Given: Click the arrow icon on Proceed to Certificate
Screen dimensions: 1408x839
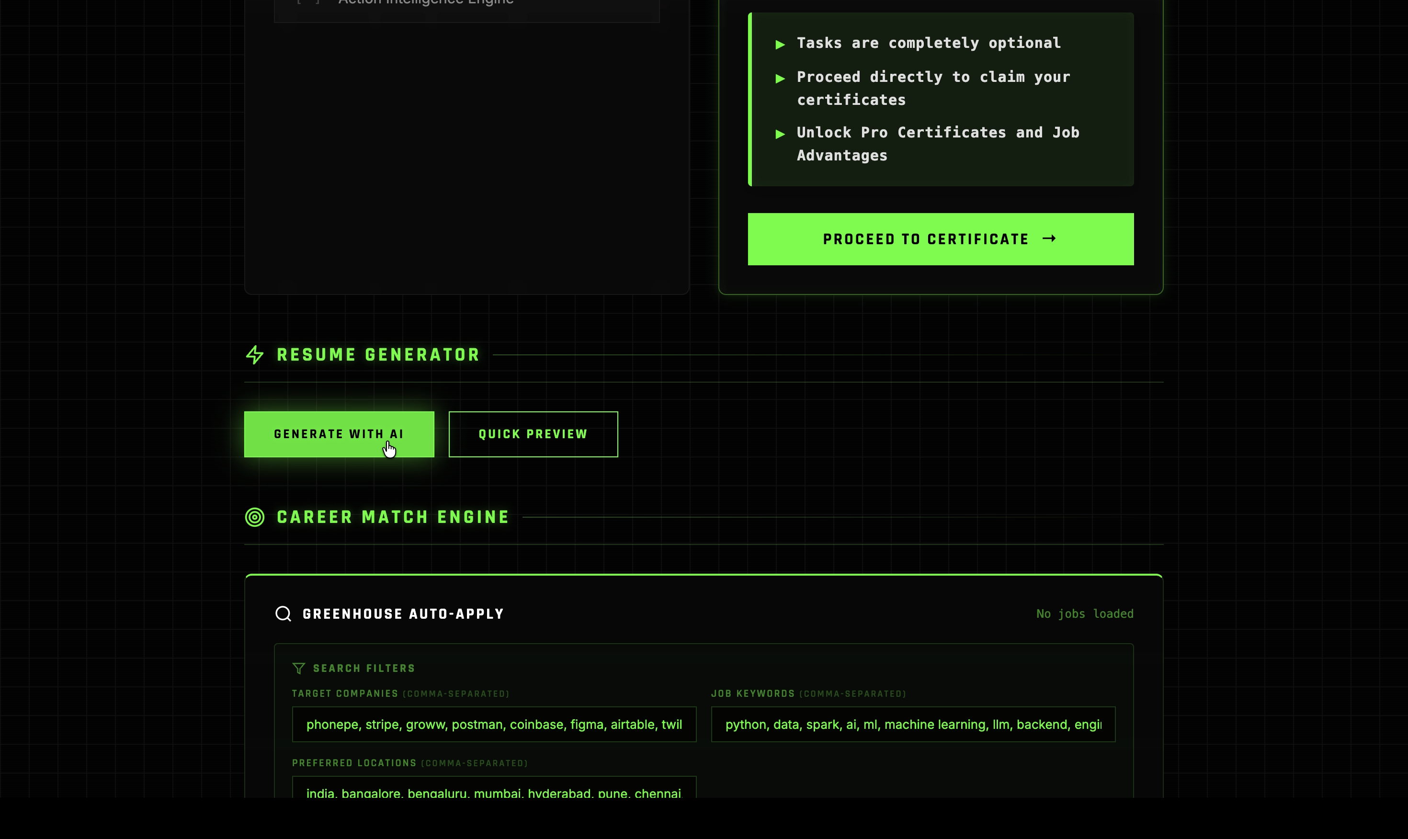Looking at the screenshot, I should click(1049, 238).
